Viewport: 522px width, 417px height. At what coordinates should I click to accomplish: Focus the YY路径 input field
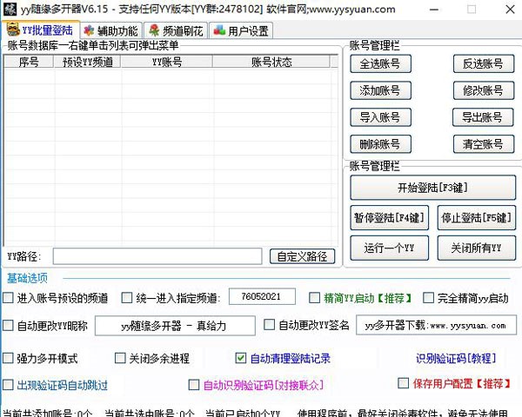coord(157,256)
